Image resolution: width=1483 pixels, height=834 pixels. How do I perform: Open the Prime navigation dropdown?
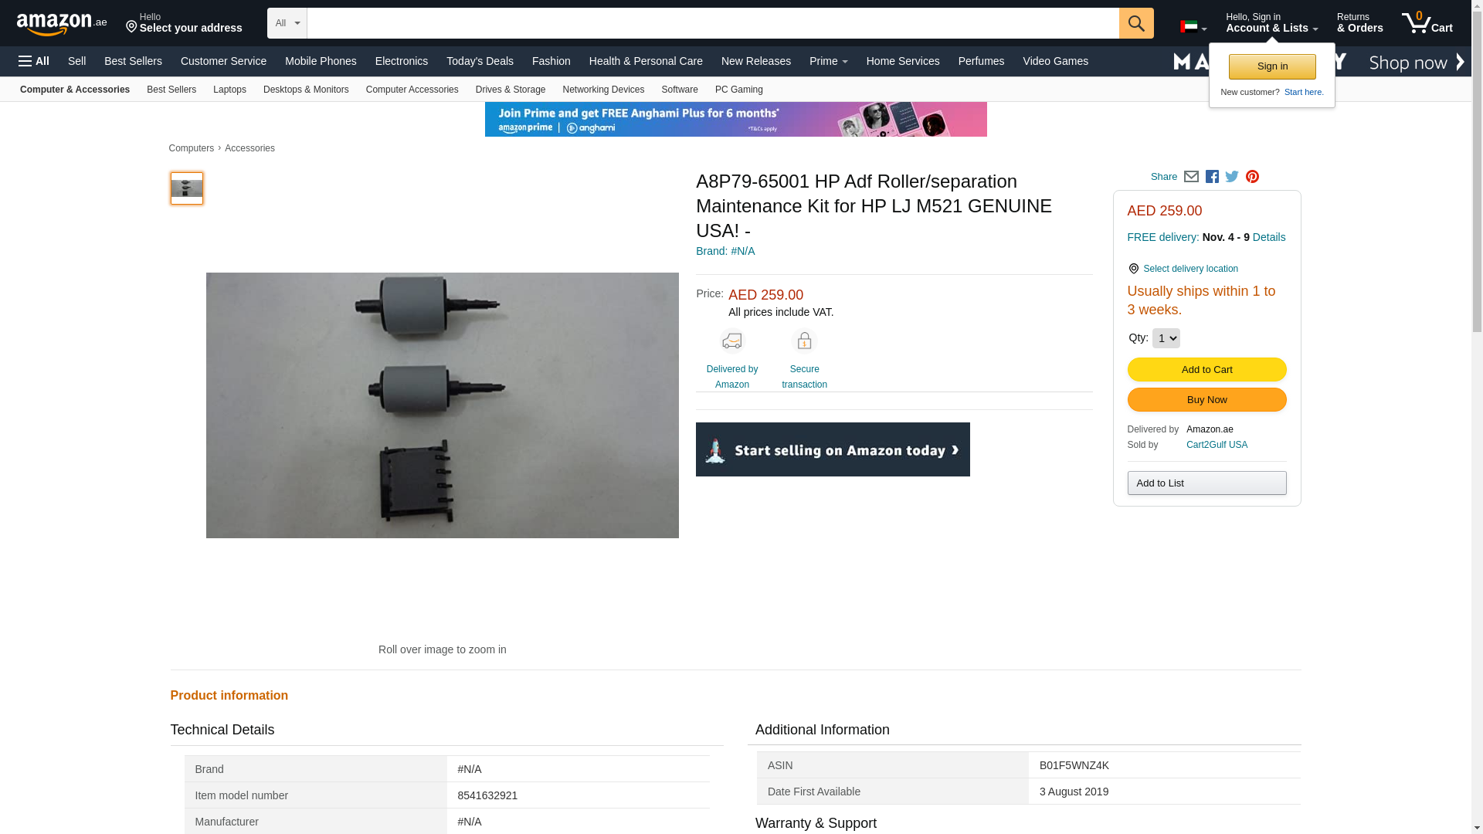coord(828,61)
